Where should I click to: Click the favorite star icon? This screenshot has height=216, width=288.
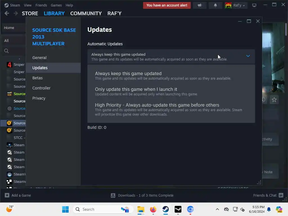click(x=274, y=100)
